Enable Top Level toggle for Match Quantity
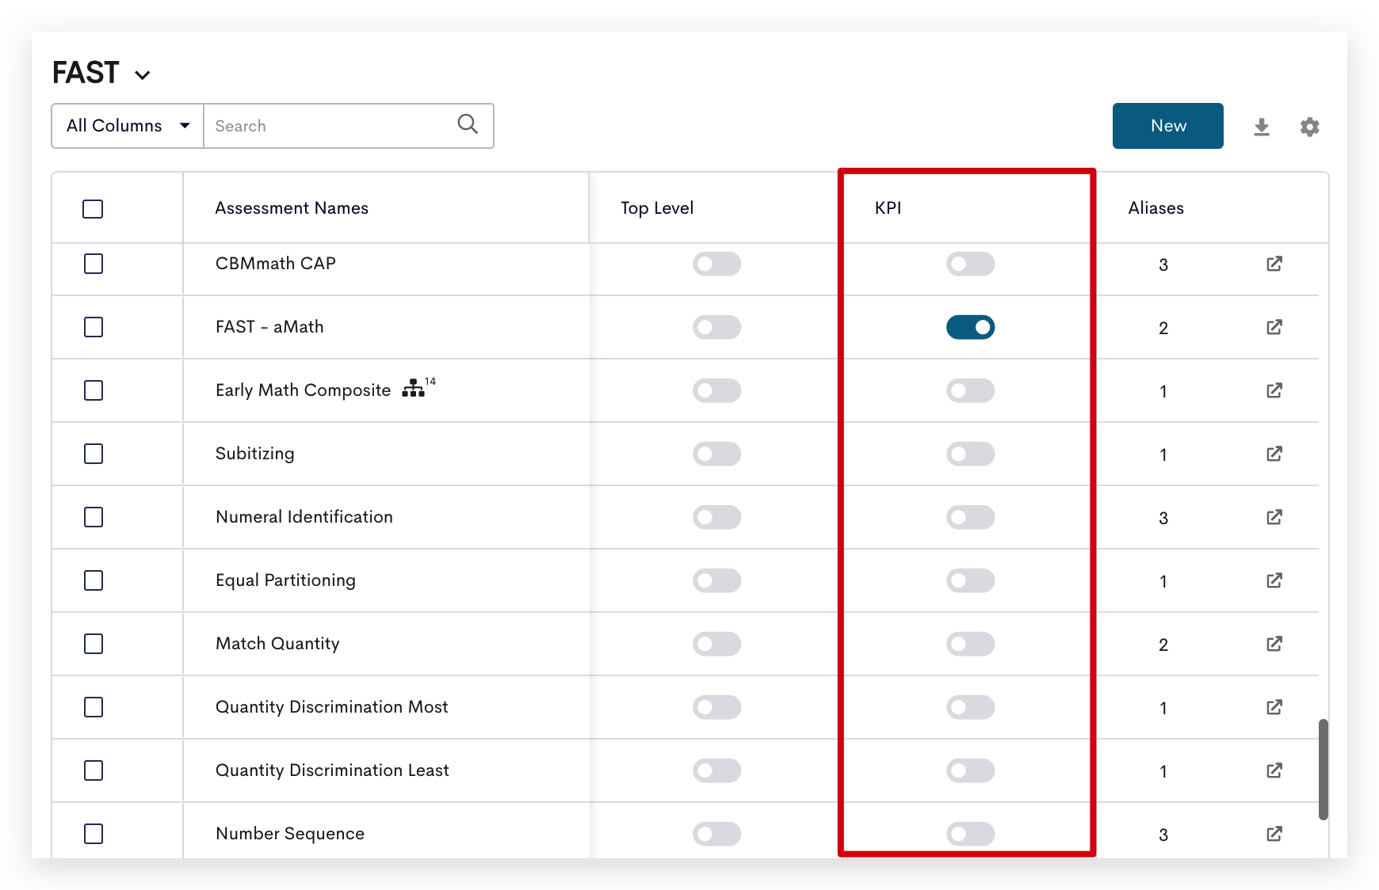 click(716, 644)
